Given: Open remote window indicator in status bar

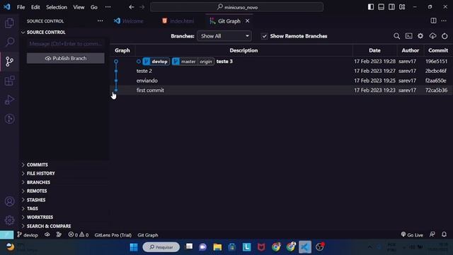Looking at the screenshot, I should tap(6, 234).
